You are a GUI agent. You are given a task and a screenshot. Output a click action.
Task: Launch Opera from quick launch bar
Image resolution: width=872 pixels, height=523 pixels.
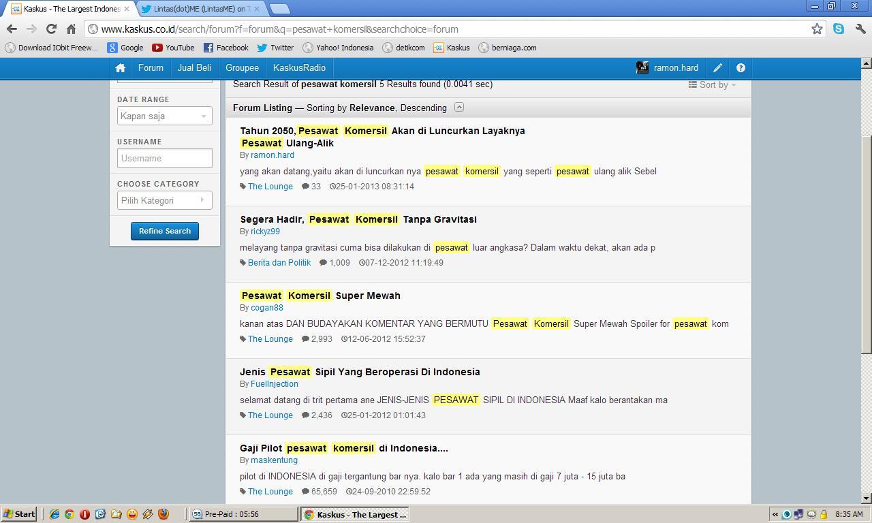point(85,514)
